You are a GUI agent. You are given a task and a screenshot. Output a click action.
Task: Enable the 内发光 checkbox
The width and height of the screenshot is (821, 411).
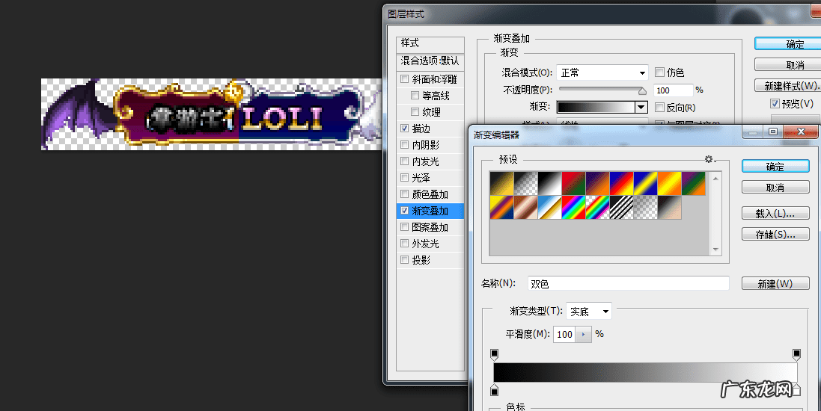(404, 161)
